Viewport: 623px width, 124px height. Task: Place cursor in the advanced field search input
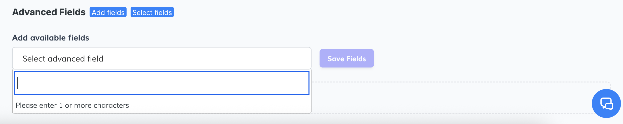coord(162,83)
